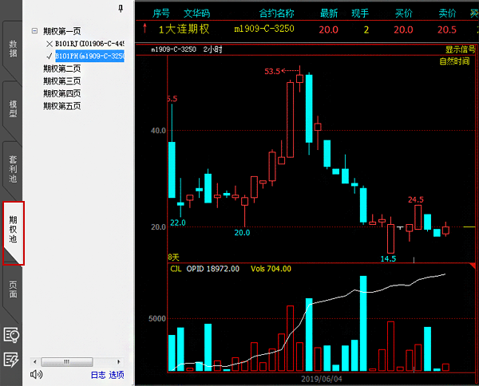479x386 pixels.
Task: Click the lightbulb list icon in sidebar
Action: pyautogui.click(x=11, y=335)
